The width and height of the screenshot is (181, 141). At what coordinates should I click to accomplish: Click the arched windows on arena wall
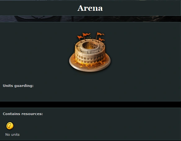(90, 58)
